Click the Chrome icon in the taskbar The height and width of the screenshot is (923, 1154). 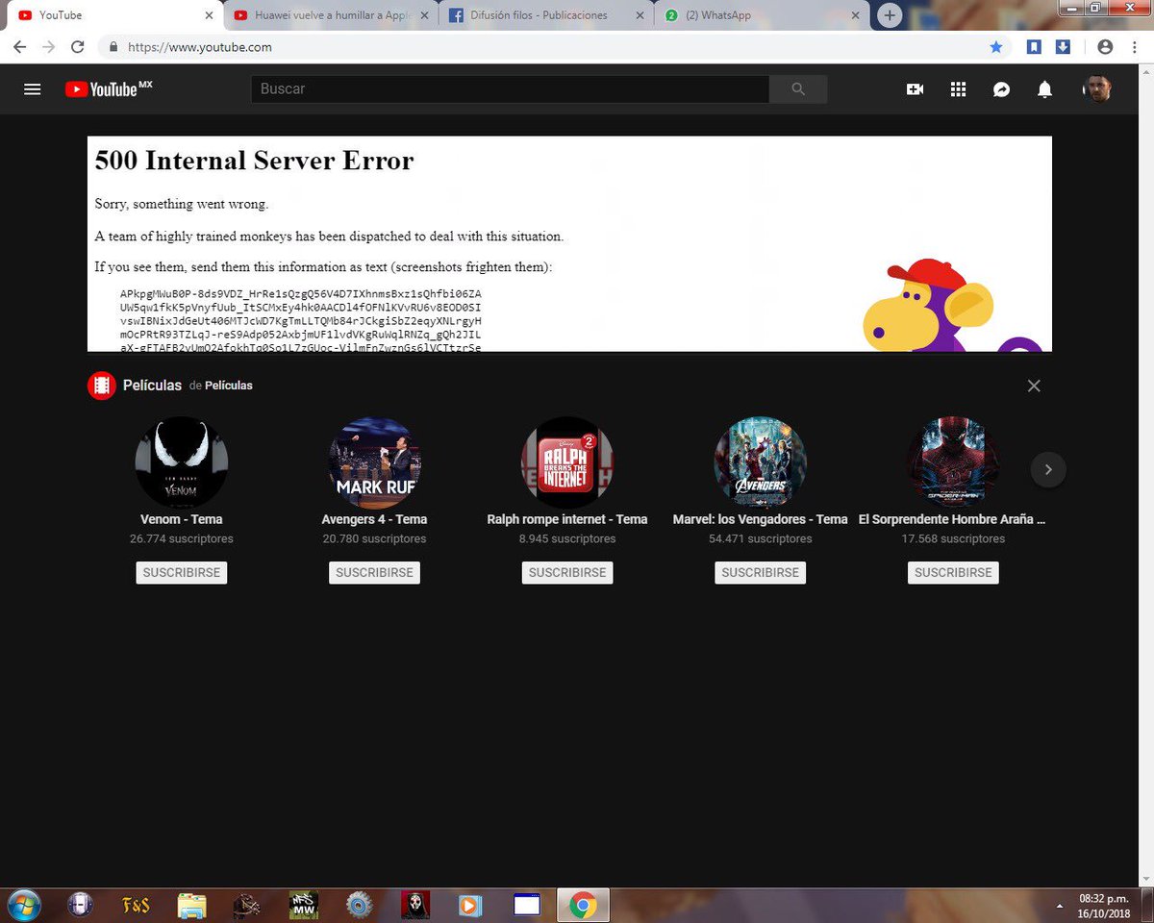(x=582, y=906)
